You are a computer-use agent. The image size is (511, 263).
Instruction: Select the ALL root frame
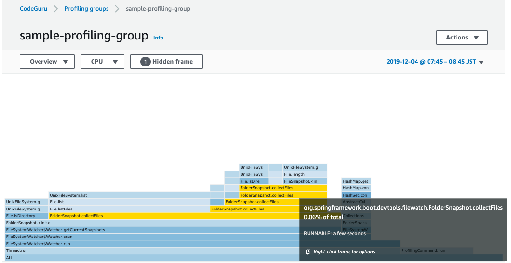point(145,258)
